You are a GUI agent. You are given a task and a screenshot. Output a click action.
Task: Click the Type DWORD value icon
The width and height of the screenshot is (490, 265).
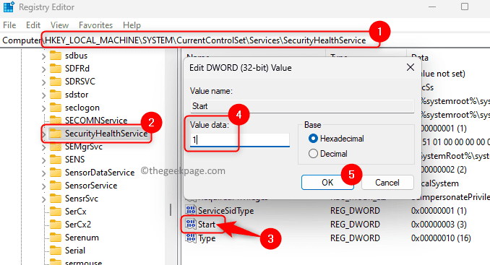(191, 238)
